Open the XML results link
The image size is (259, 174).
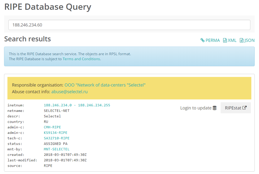coord(230,40)
